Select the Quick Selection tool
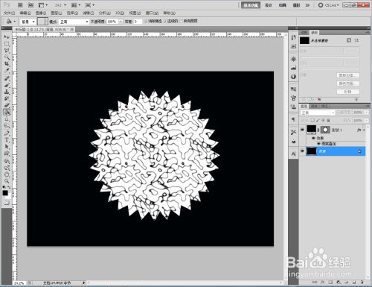 [x=7, y=57]
